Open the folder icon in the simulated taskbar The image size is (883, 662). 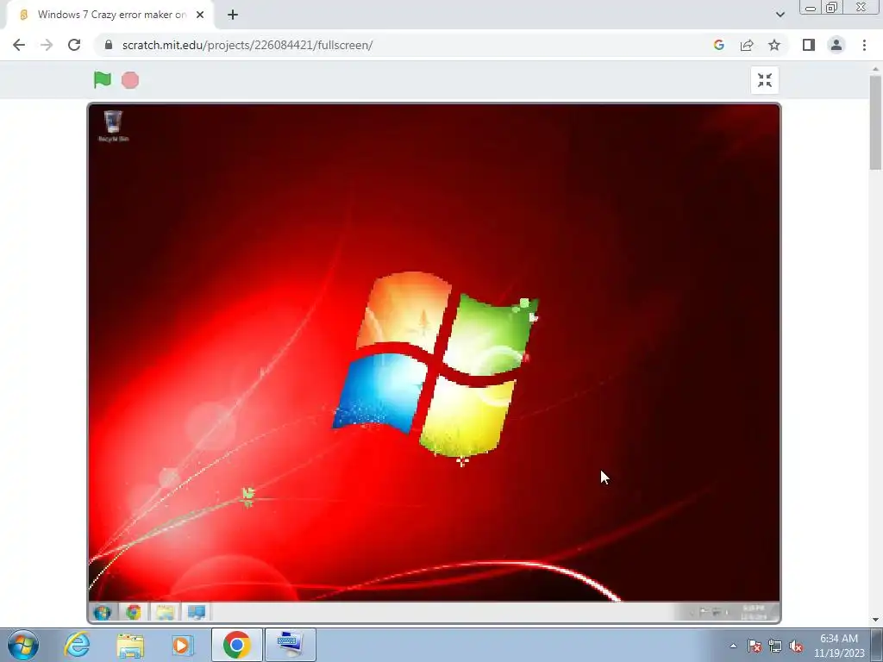point(165,612)
